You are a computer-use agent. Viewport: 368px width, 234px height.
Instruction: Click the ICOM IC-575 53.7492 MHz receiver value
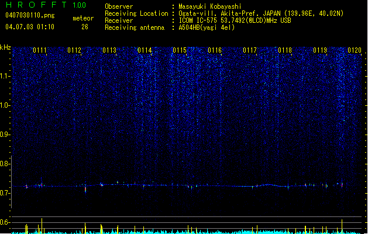pyautogui.click(x=235, y=20)
